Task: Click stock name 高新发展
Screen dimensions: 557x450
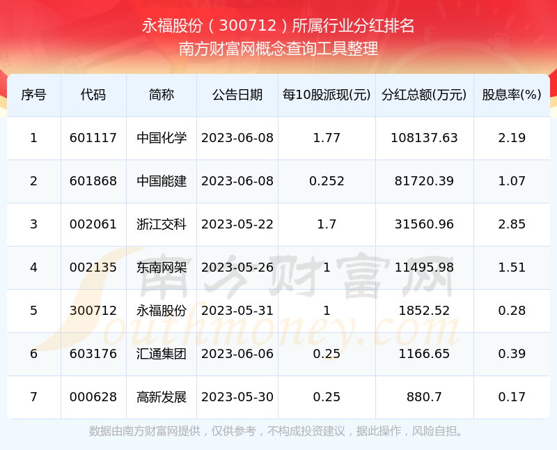Action: pyautogui.click(x=162, y=397)
